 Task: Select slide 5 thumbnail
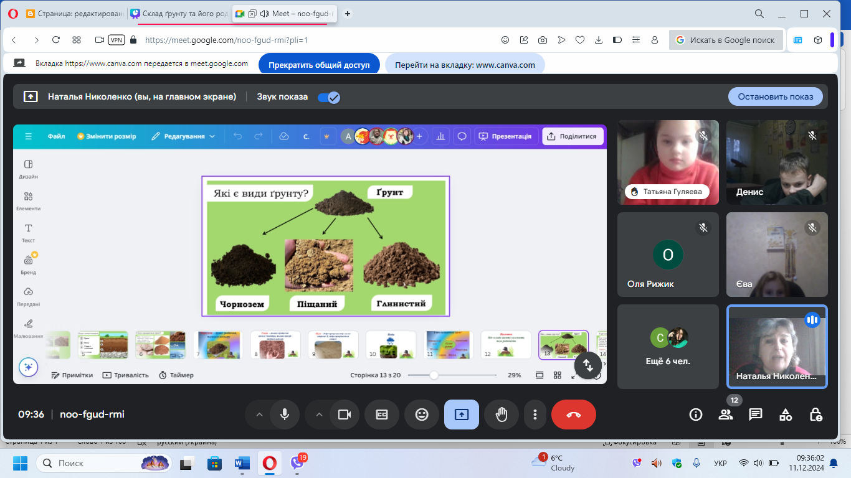click(103, 345)
